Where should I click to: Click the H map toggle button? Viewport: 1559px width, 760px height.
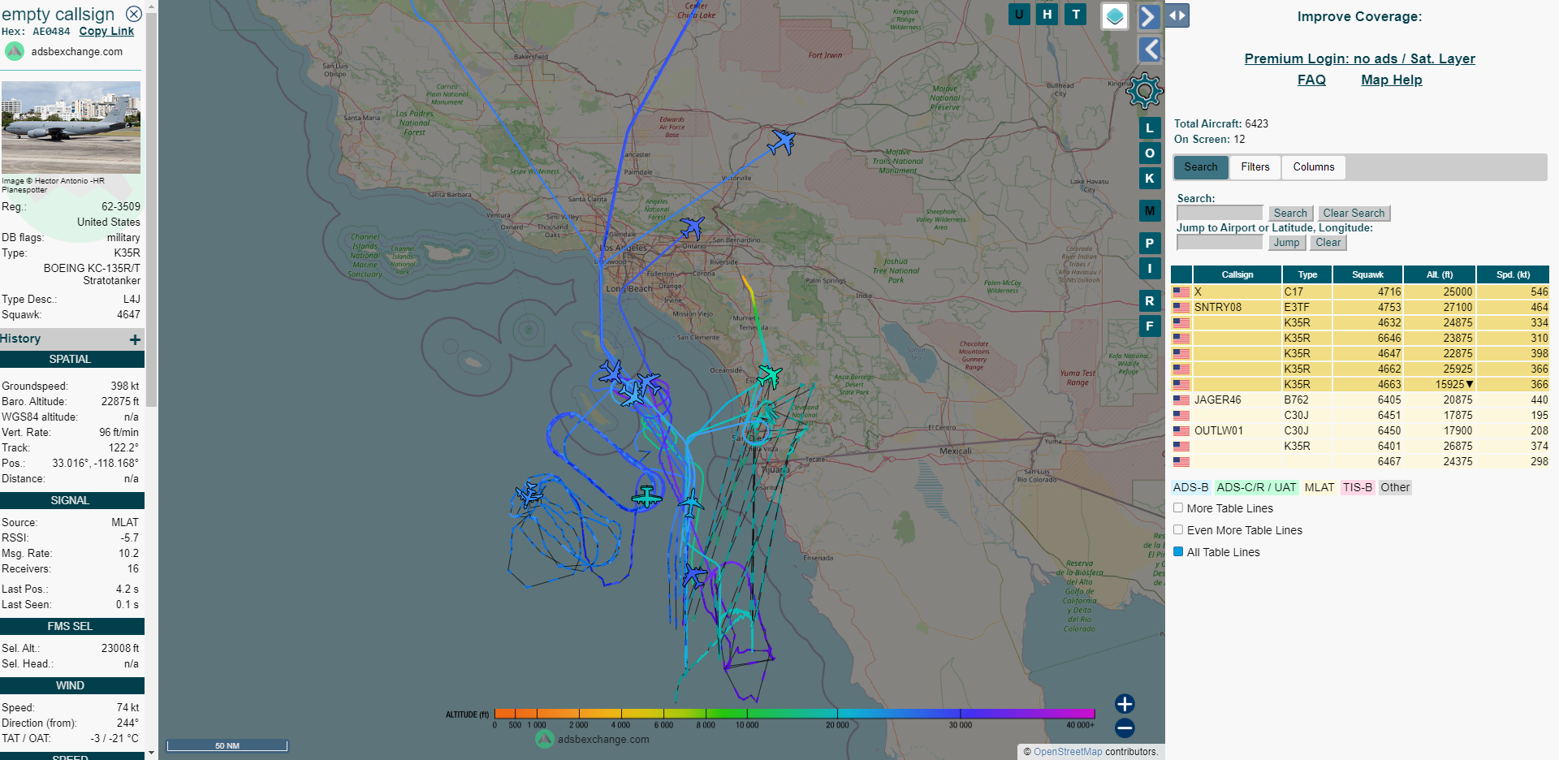tap(1047, 14)
